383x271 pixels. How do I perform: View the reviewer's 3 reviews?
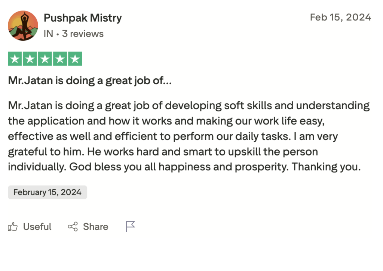[x=83, y=34]
